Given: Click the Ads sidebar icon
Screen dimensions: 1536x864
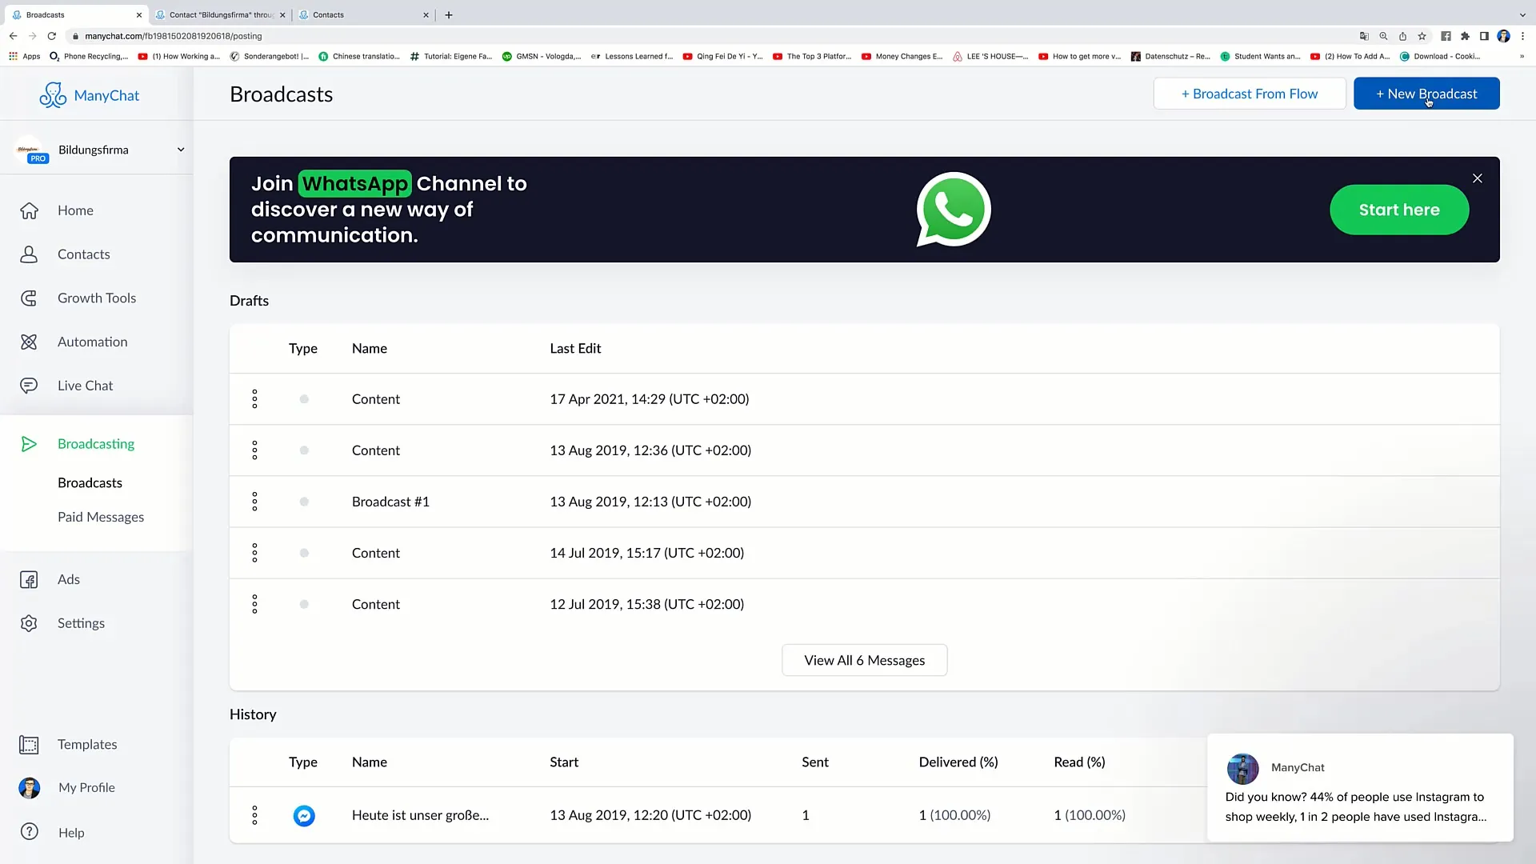Looking at the screenshot, I should (29, 578).
